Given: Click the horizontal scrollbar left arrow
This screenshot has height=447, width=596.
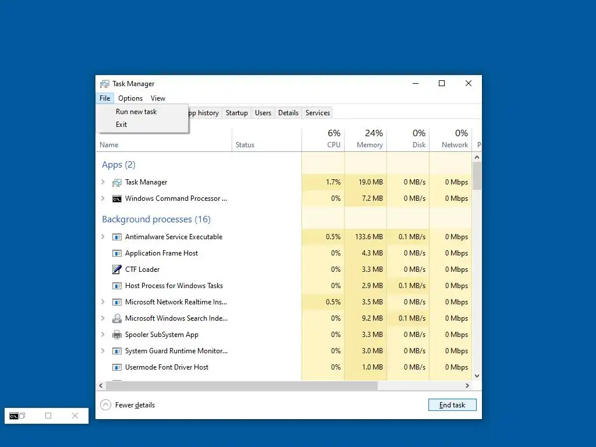Looking at the screenshot, I should (x=101, y=385).
